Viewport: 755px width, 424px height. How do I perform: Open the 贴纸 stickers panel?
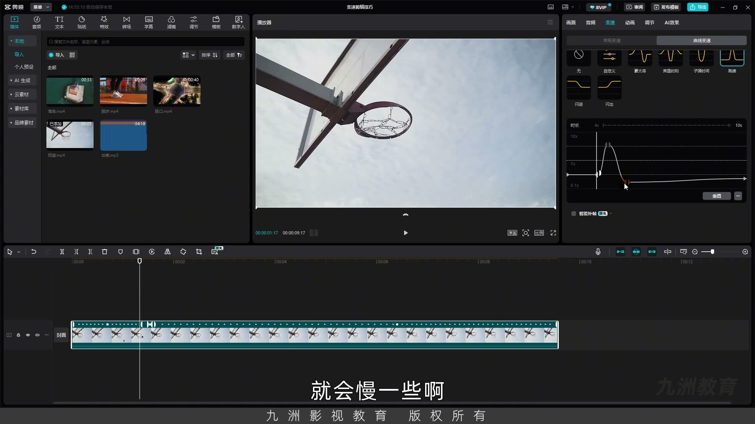click(82, 22)
